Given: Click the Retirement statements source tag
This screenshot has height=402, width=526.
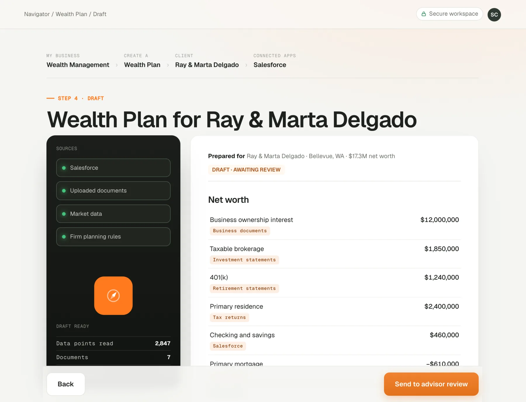Looking at the screenshot, I should (244, 288).
